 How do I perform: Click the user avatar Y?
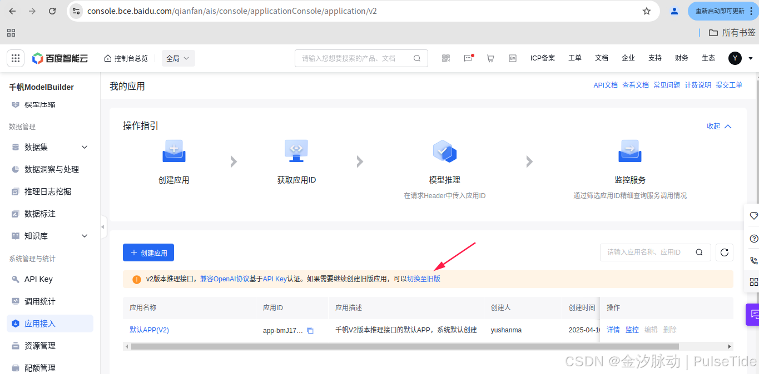[735, 58]
